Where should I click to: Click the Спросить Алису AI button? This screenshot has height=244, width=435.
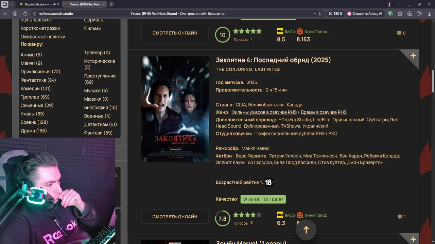tap(365, 14)
